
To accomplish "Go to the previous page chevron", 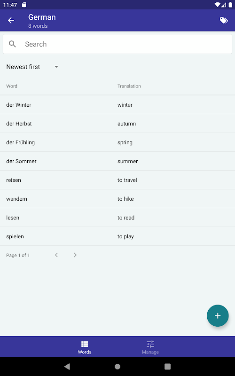I will [56, 255].
